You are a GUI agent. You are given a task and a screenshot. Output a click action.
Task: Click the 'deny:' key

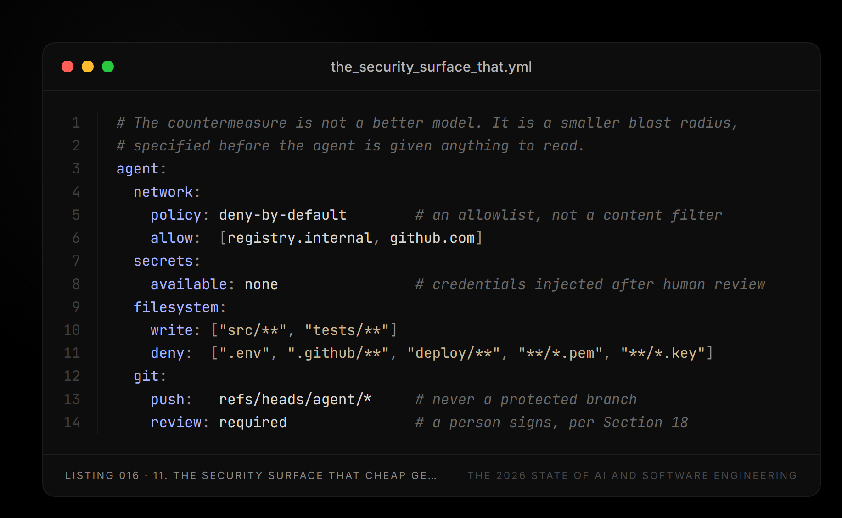[171, 353]
